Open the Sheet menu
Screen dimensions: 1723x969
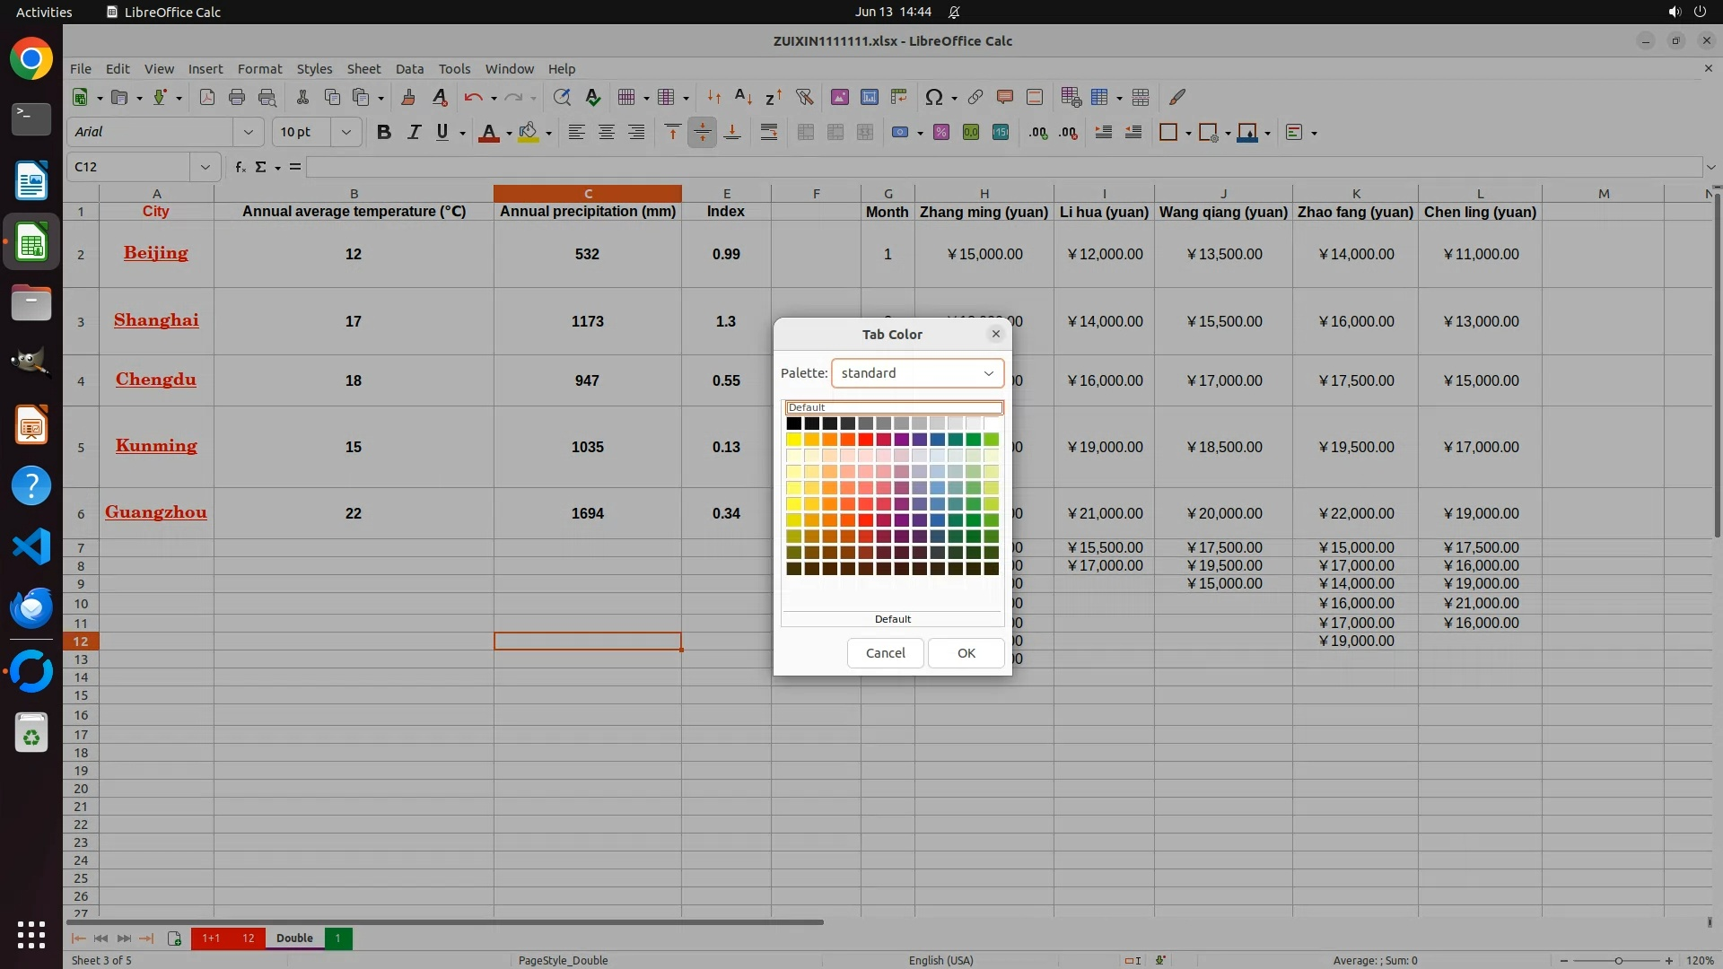pyautogui.click(x=363, y=68)
